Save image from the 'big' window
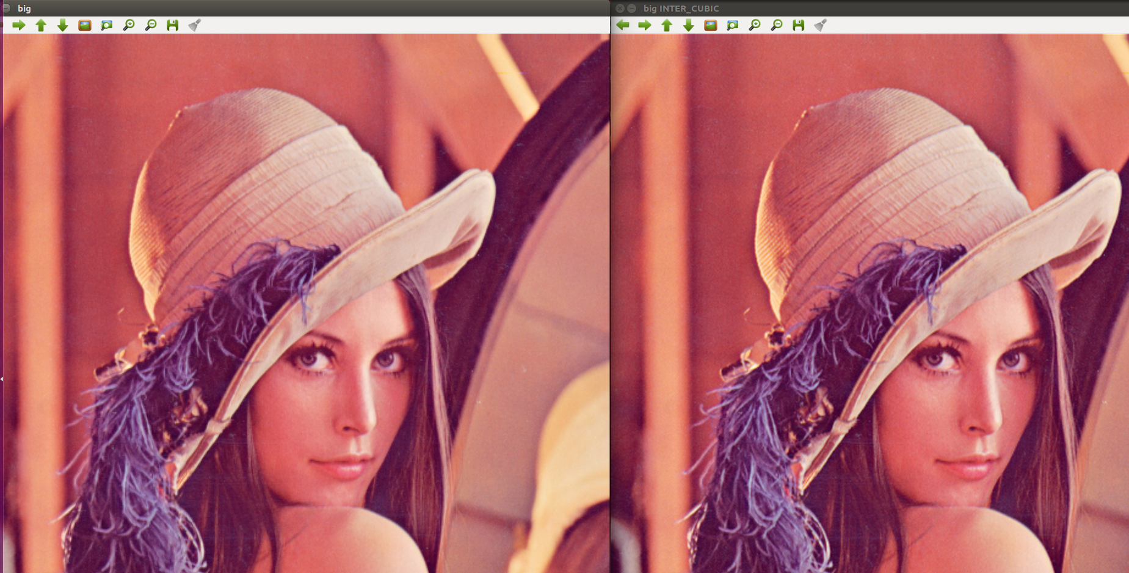1129x573 pixels. pyautogui.click(x=173, y=25)
